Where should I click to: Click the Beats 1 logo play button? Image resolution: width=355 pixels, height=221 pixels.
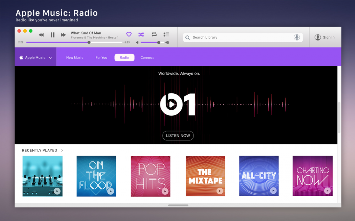[171, 104]
